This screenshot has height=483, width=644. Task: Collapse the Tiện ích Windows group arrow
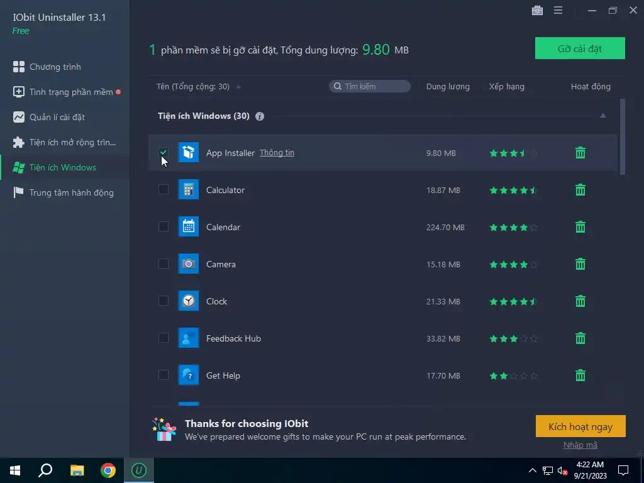click(x=602, y=116)
